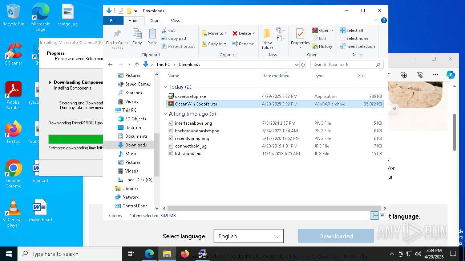Image resolution: width=465 pixels, height=261 pixels.
Task: Click Edit in Open group
Action: [319, 38]
